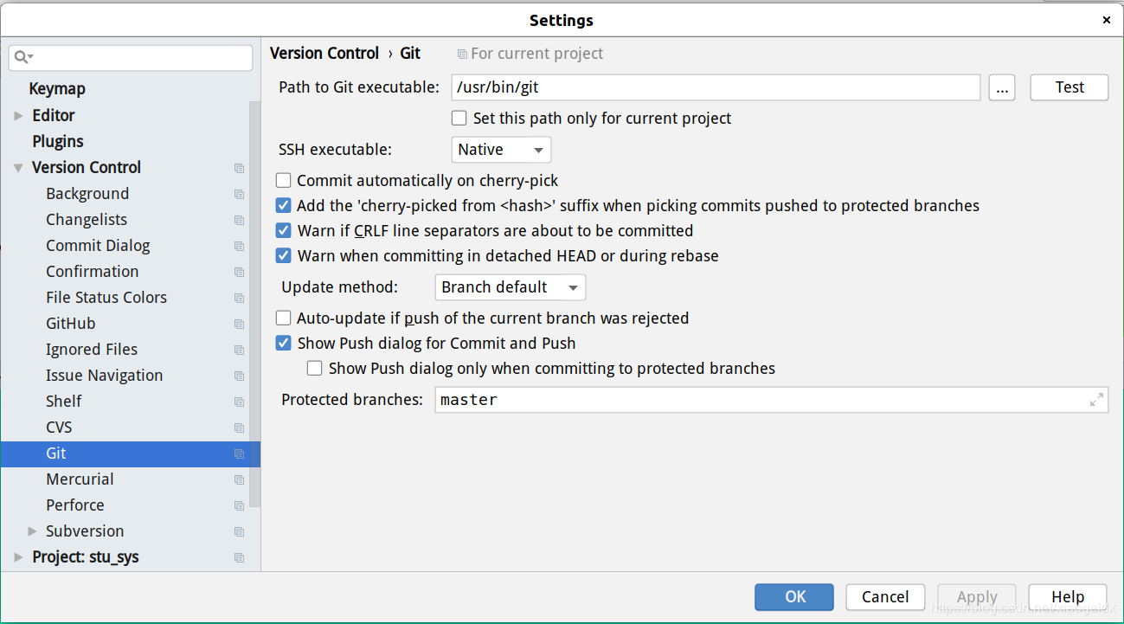Uncheck Warn if CRLF line separators option
Screen dimensions: 1124x624
284,231
